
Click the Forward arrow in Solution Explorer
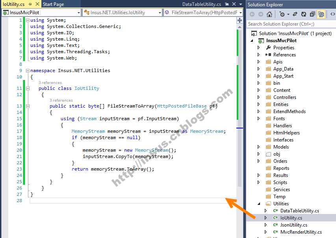261,14
